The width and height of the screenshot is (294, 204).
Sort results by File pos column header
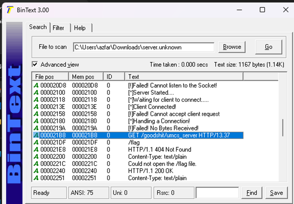[50, 77]
